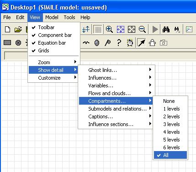The image size is (196, 172).
Task: Uncheck the Equation bar option
Action: 54,43
